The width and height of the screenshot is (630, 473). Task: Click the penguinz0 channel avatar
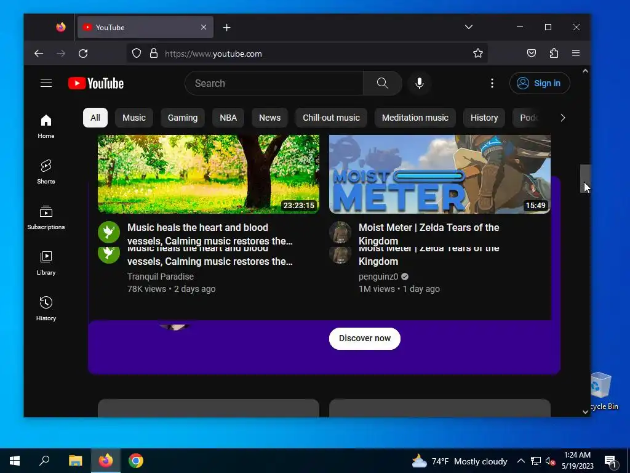[x=340, y=232]
